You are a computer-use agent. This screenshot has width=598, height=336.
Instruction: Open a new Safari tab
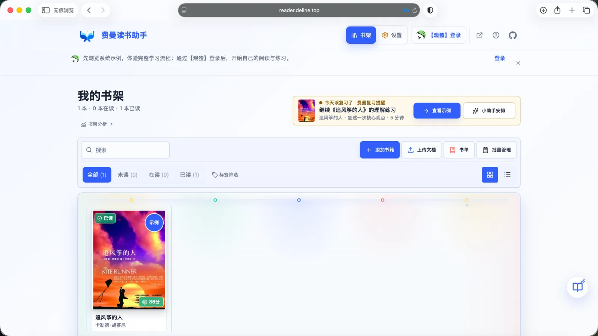572,10
